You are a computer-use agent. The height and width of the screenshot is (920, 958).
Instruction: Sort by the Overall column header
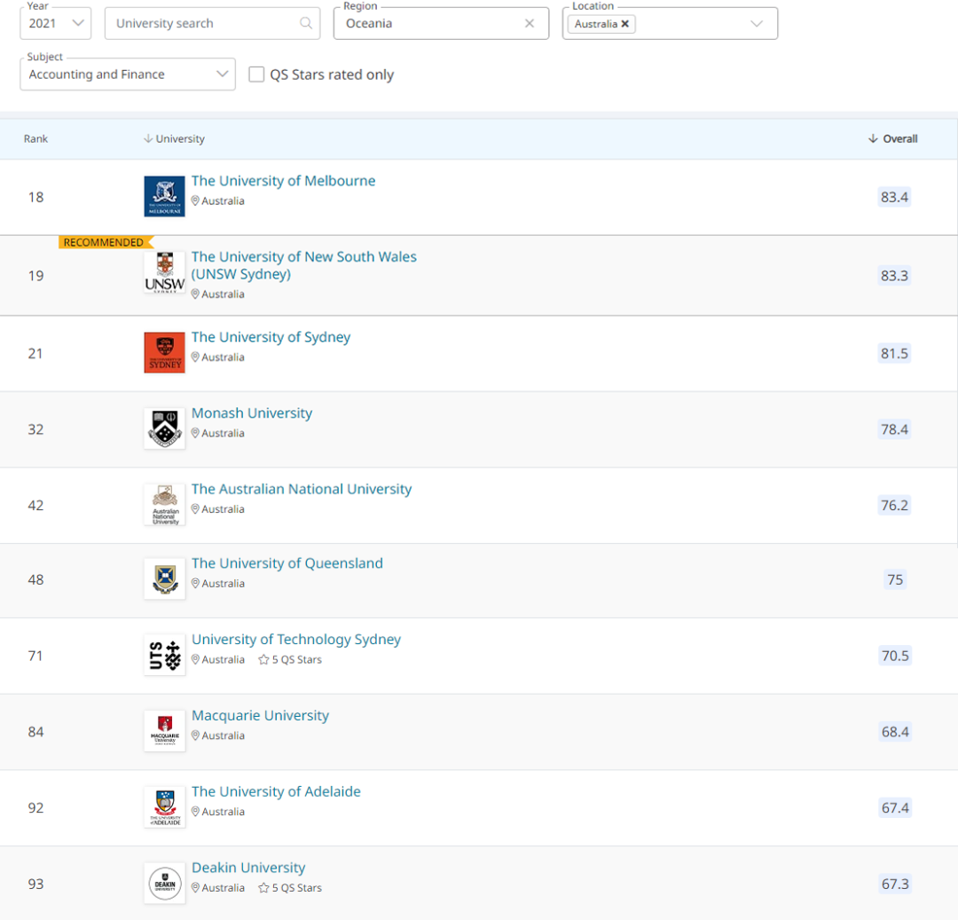[x=892, y=138]
